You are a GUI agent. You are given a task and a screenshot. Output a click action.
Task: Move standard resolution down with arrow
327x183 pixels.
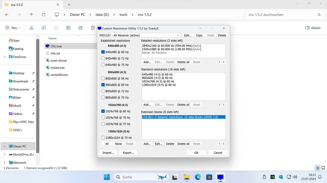pos(224,105)
